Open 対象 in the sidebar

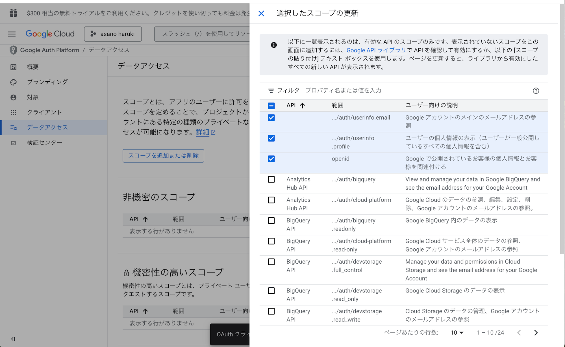point(54,97)
